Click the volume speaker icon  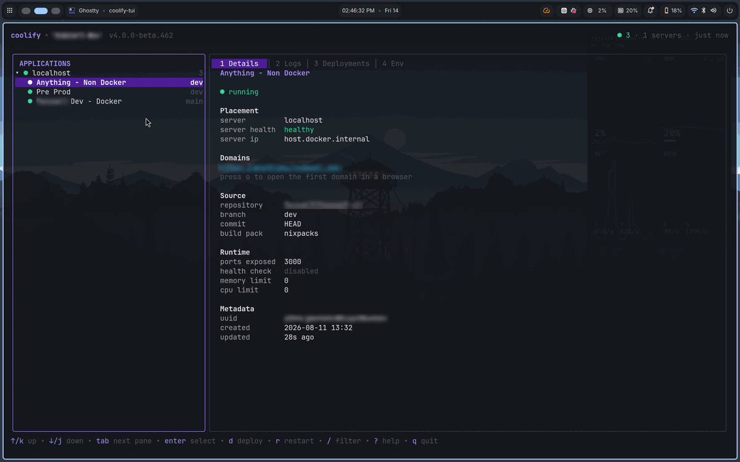(x=713, y=10)
